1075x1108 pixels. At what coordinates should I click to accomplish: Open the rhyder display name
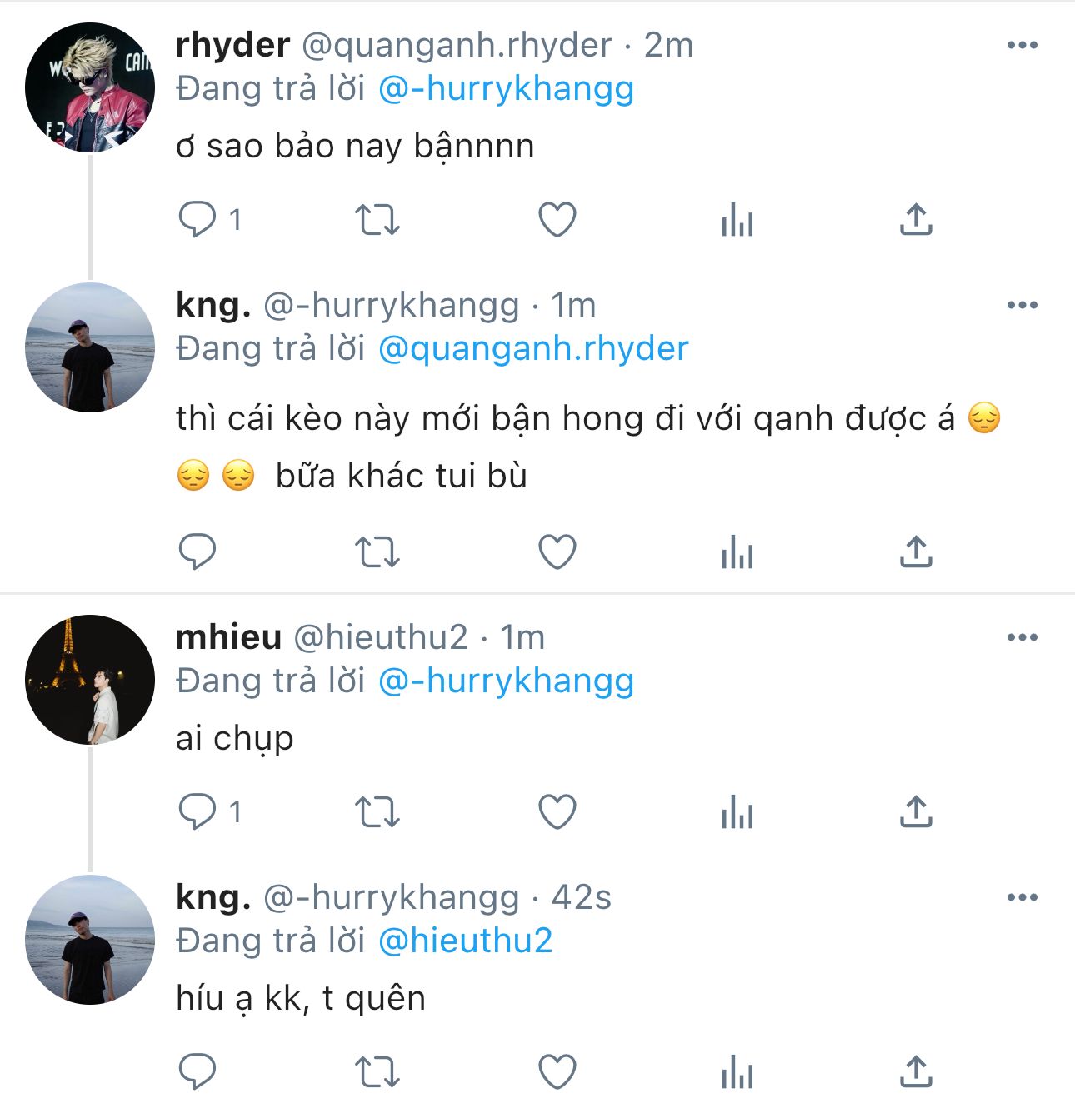(x=232, y=46)
